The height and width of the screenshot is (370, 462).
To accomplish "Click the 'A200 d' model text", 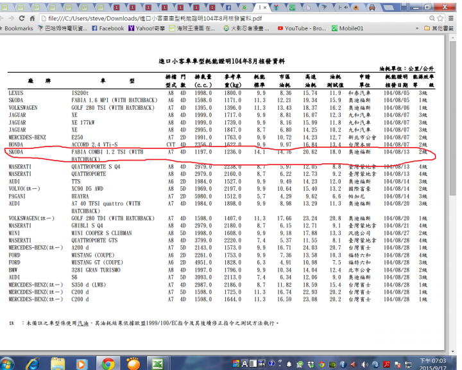I will click(80, 248).
